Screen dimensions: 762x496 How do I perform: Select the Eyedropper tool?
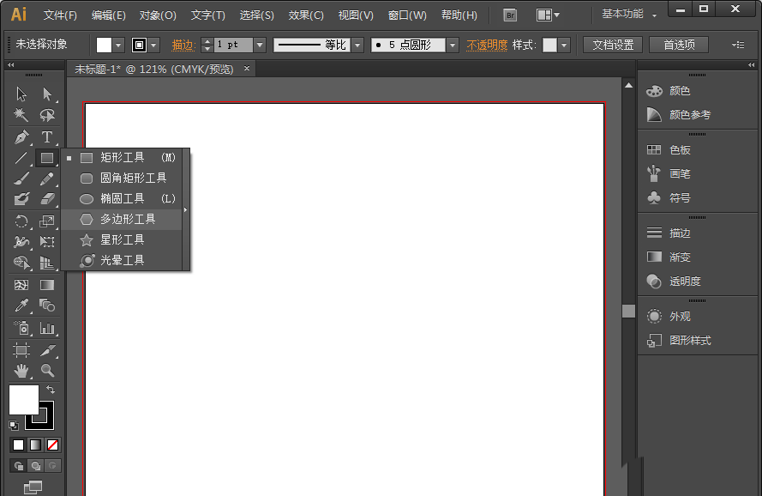21,305
